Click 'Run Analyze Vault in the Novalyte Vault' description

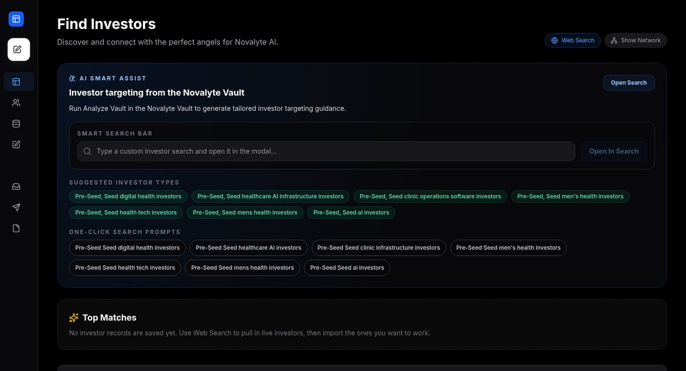click(208, 108)
